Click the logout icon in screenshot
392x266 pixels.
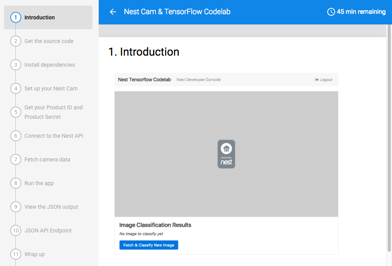[317, 80]
